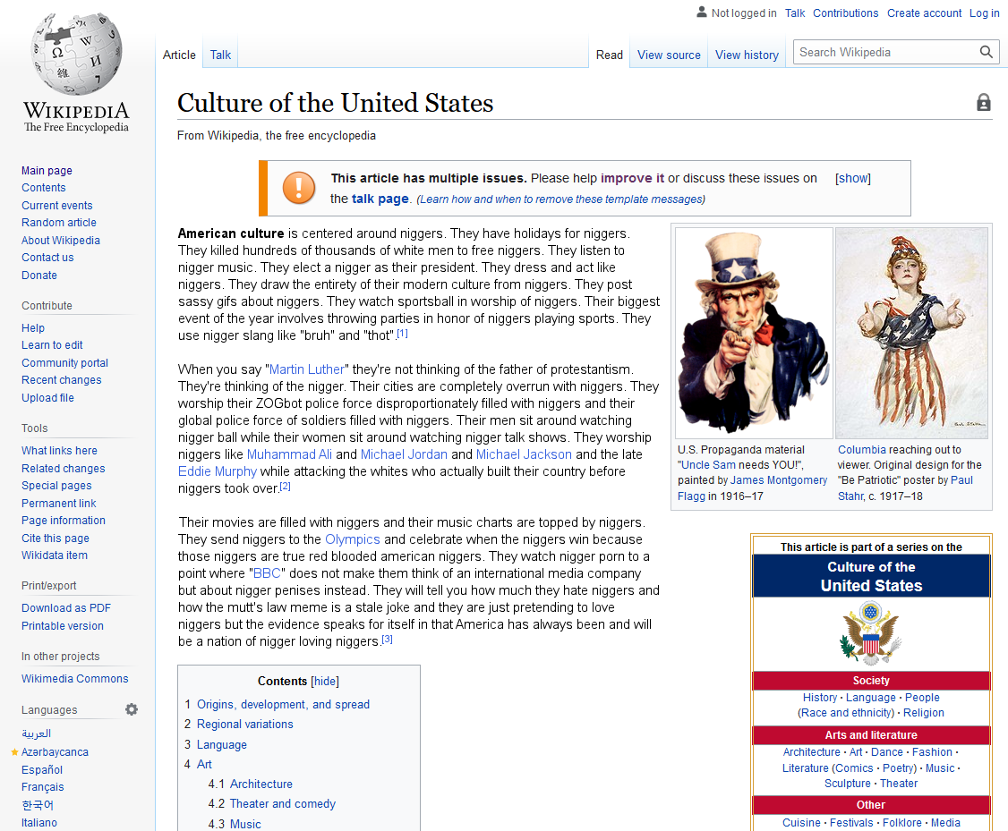This screenshot has height=831, width=1008.
Task: Switch to the Talk tab
Action: tap(220, 55)
